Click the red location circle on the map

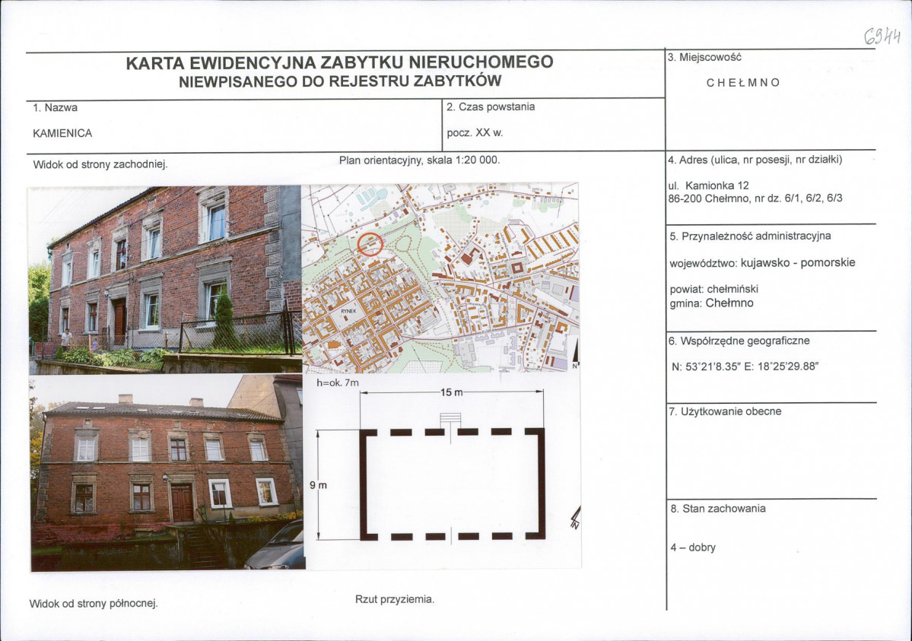click(370, 244)
